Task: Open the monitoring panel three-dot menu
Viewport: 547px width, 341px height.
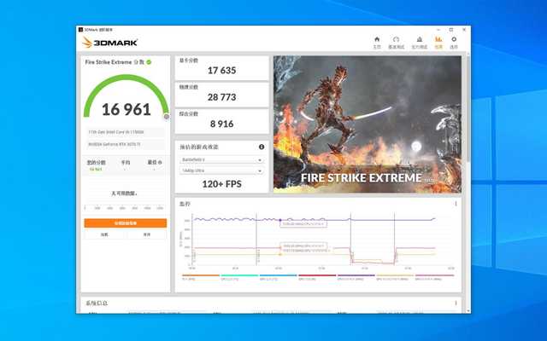Action: (x=456, y=204)
